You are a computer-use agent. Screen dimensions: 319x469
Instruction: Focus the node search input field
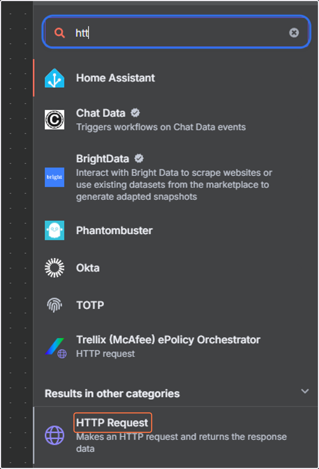[x=177, y=32]
